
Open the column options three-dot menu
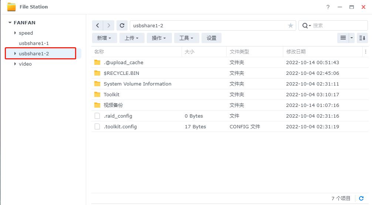pos(366,52)
